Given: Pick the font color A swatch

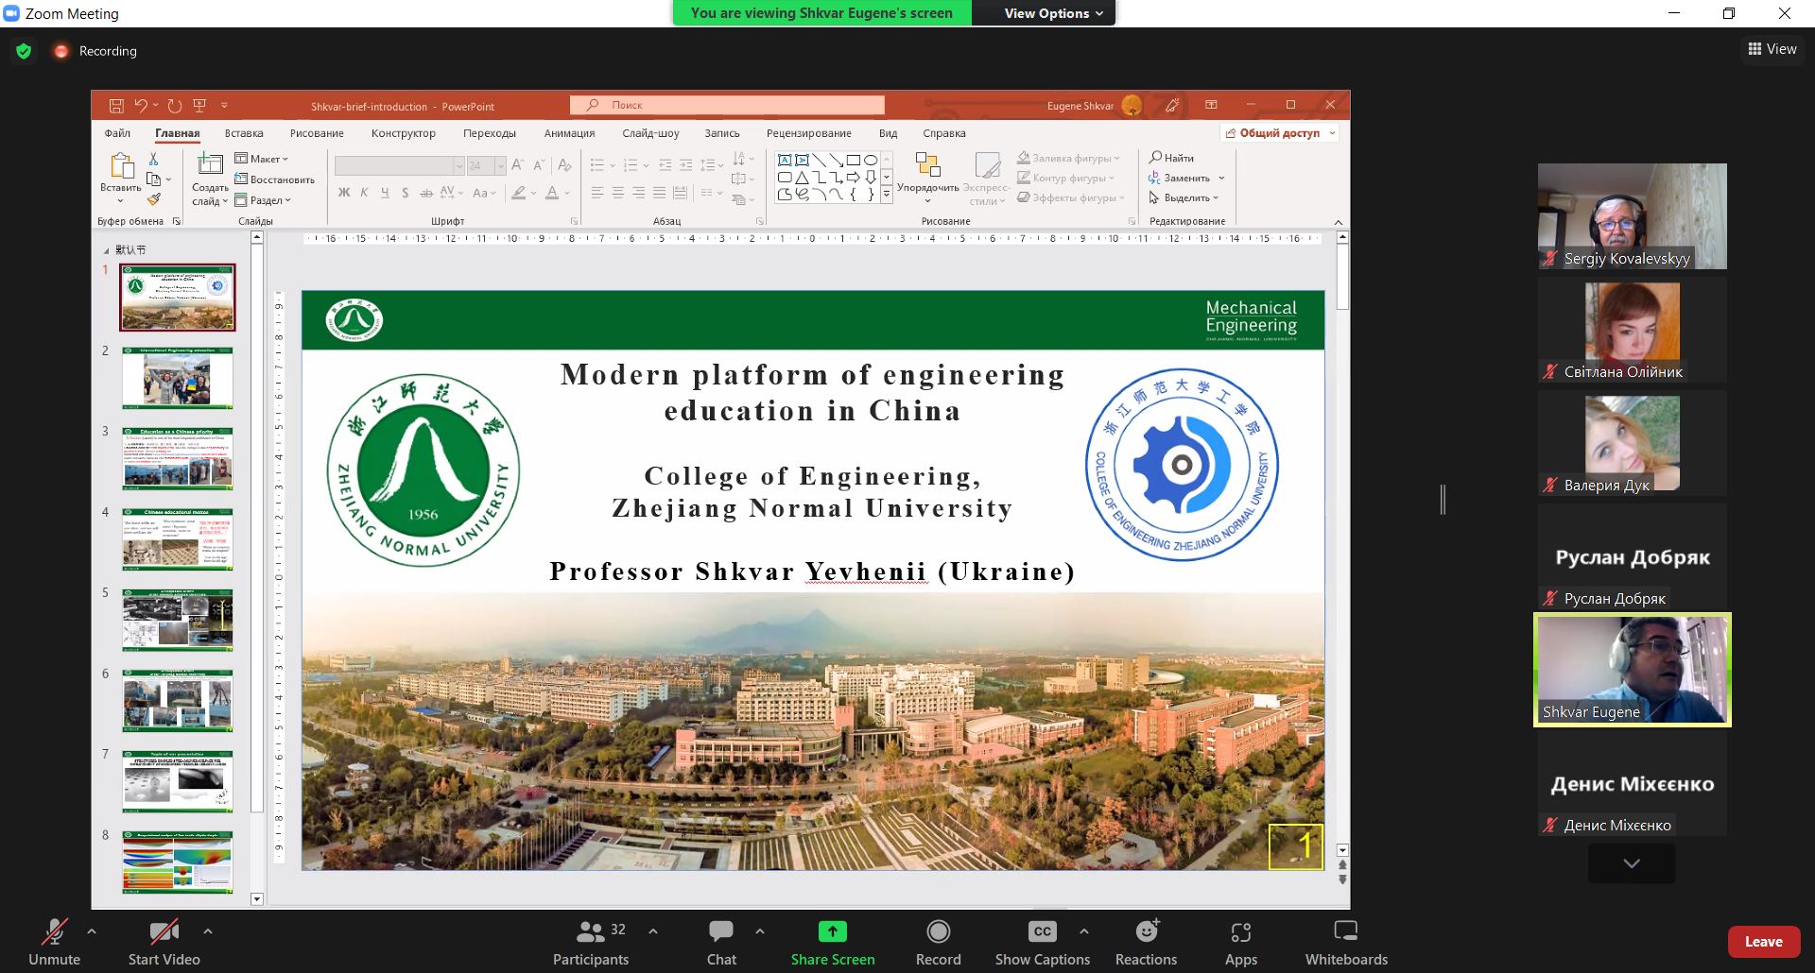Looking at the screenshot, I should [x=552, y=193].
